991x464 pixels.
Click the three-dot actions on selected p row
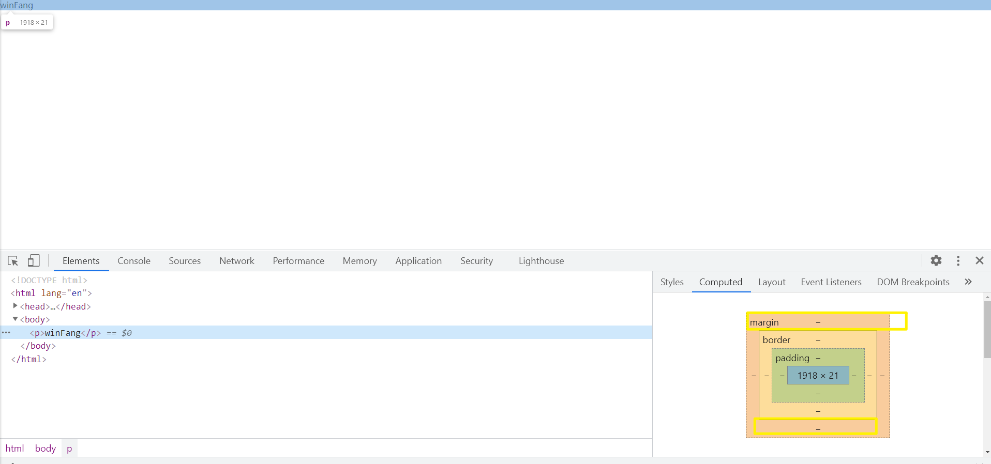tap(6, 332)
